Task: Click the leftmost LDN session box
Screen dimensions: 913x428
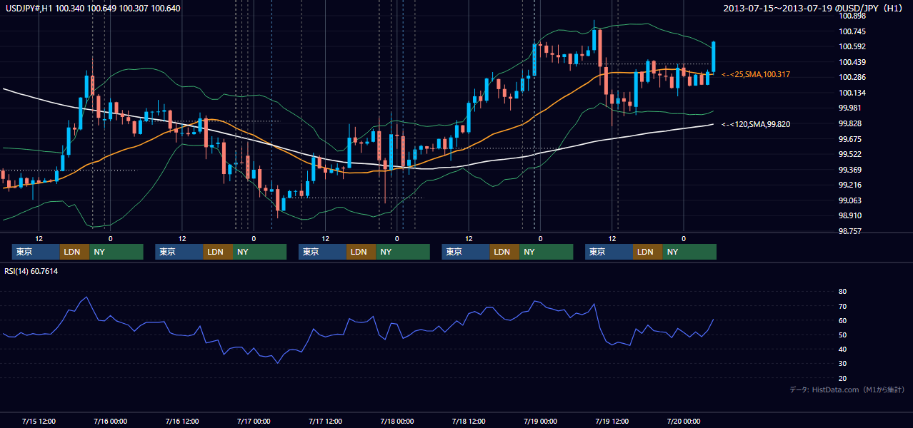Action: (74, 252)
